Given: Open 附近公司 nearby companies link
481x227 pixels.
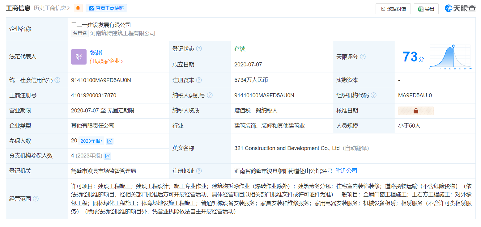Looking at the screenshot, I should (347, 171).
